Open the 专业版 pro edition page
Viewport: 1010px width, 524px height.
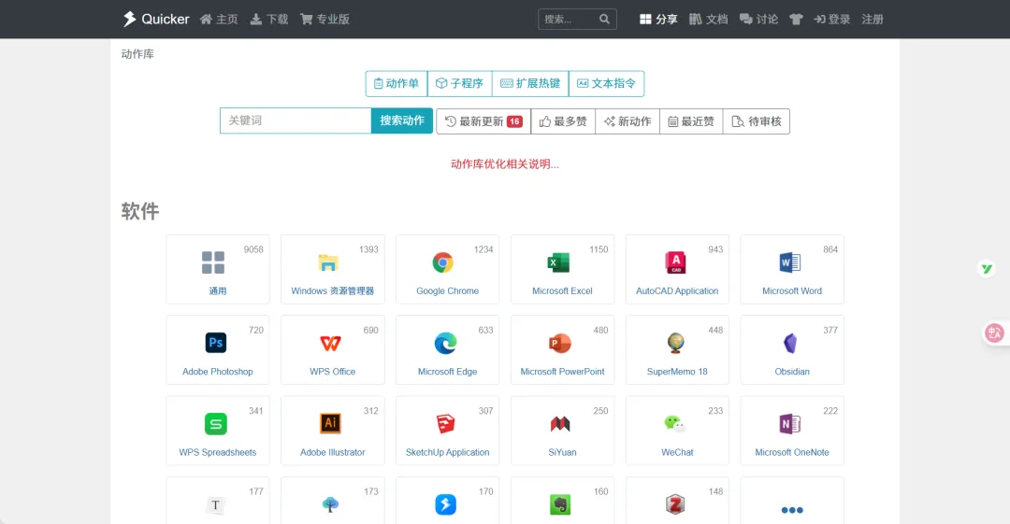[x=325, y=20]
